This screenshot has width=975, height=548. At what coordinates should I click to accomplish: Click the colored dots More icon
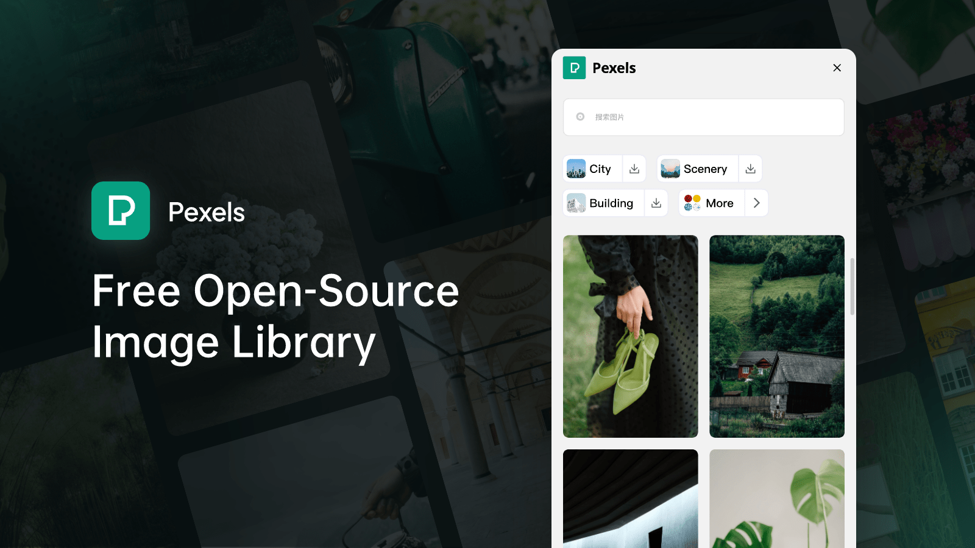(x=692, y=203)
